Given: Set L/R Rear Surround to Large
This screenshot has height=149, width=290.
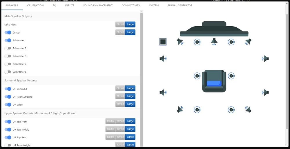Looking at the screenshot, I should coord(130,96).
